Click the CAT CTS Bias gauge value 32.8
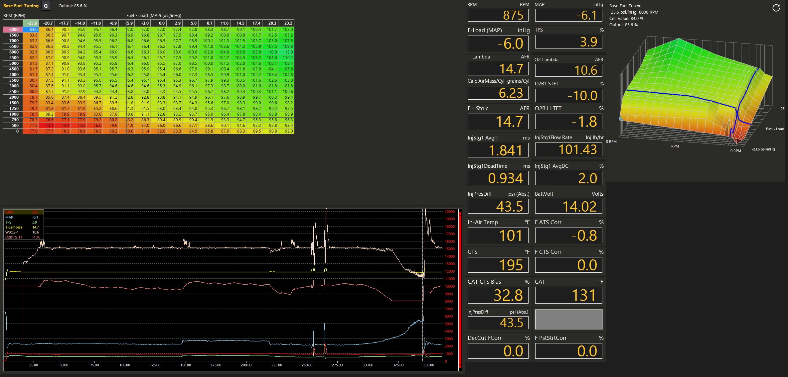Viewport: 788px width, 377px height. 498,295
